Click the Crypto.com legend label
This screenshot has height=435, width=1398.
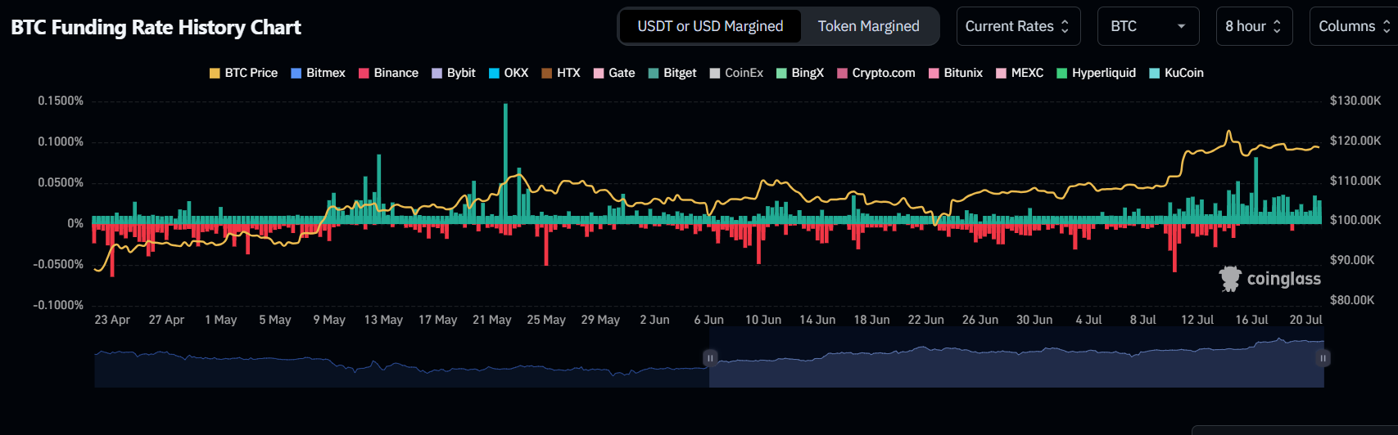click(884, 73)
